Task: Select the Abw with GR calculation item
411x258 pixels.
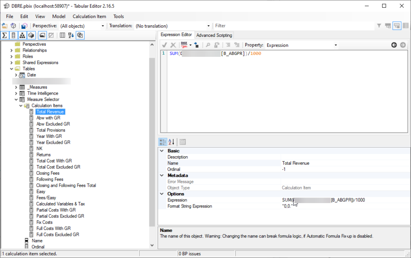Action: click(x=48, y=118)
